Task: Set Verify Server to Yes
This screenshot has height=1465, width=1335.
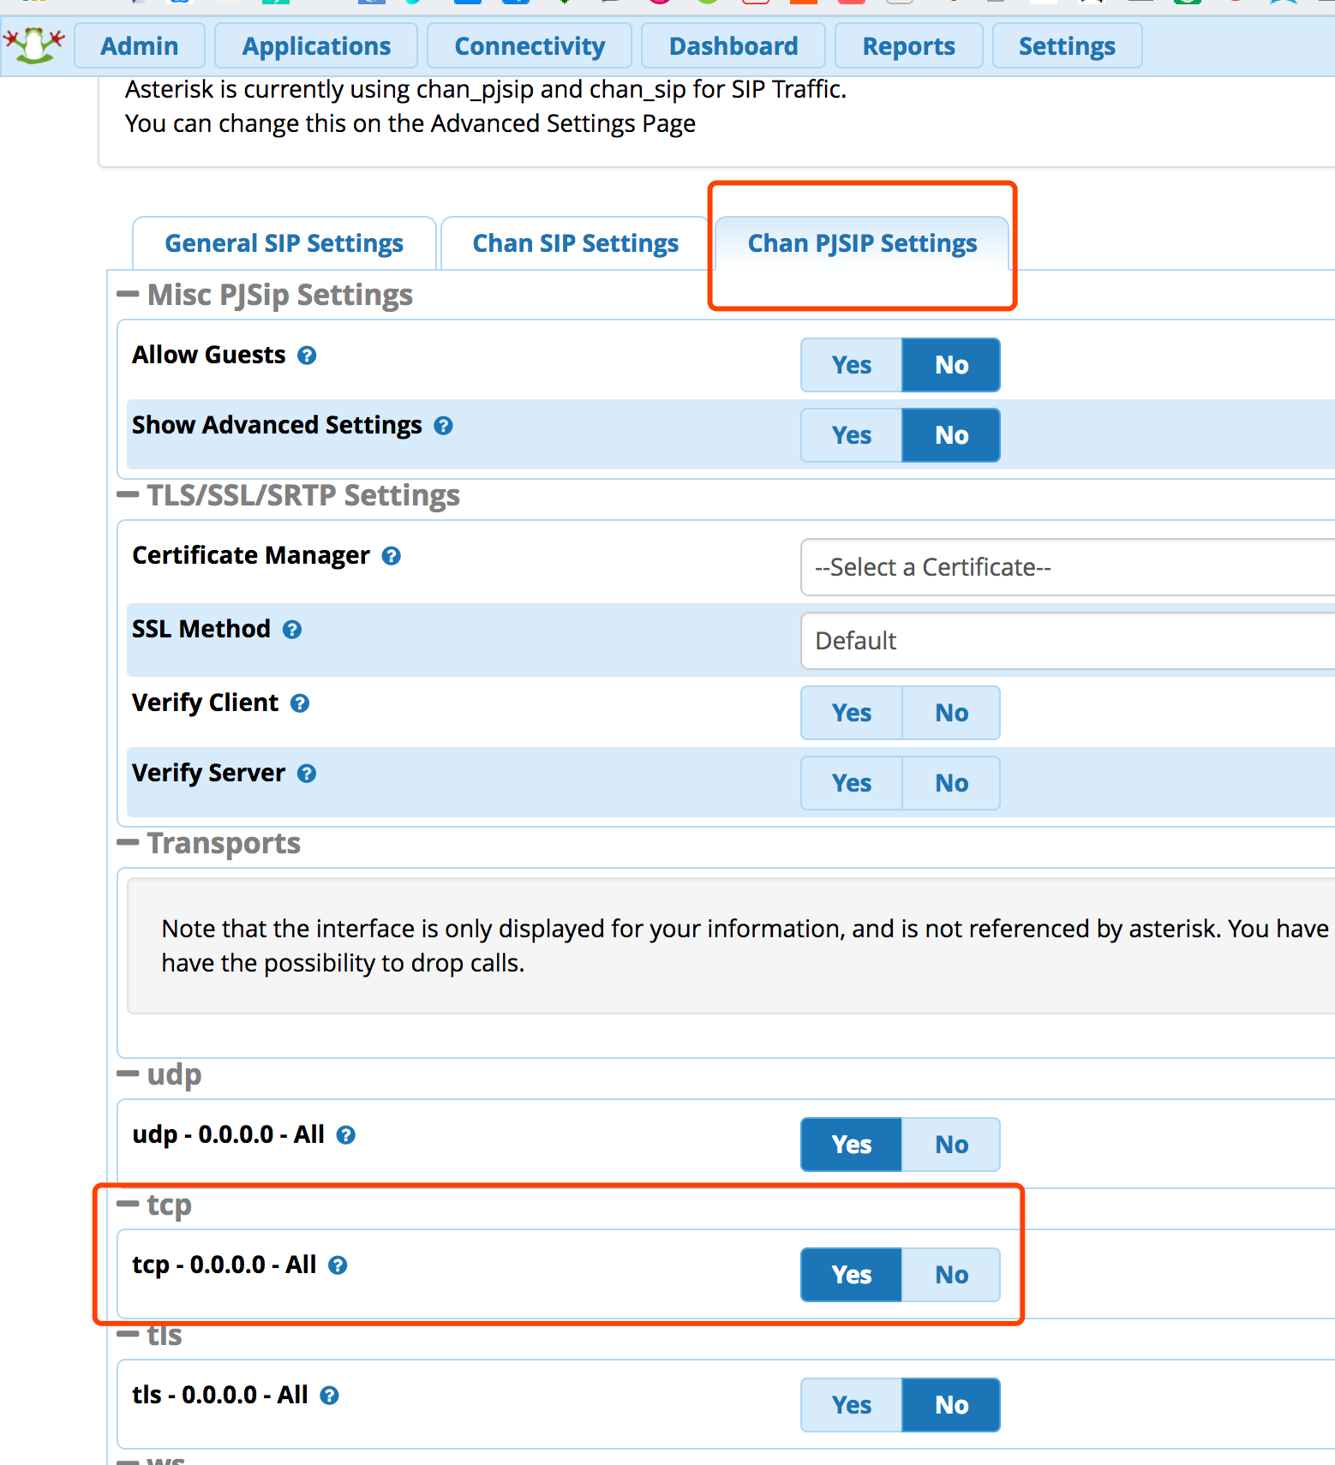Action: 851,783
